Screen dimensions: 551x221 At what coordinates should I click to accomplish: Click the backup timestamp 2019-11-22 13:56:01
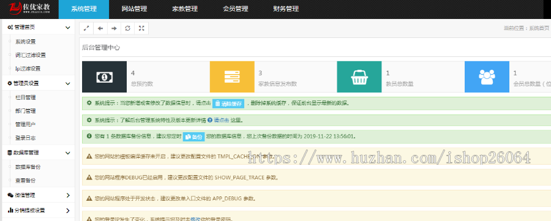[329, 137]
